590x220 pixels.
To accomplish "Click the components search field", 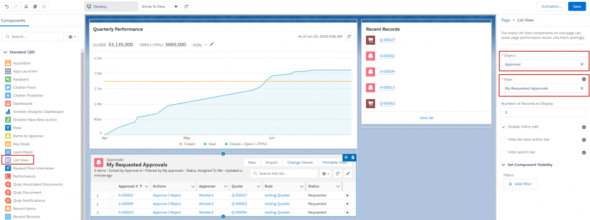I will coord(32,37).
